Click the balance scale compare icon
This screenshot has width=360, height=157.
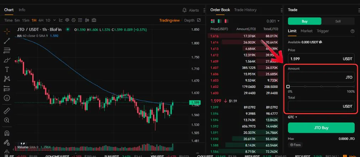[67, 20]
